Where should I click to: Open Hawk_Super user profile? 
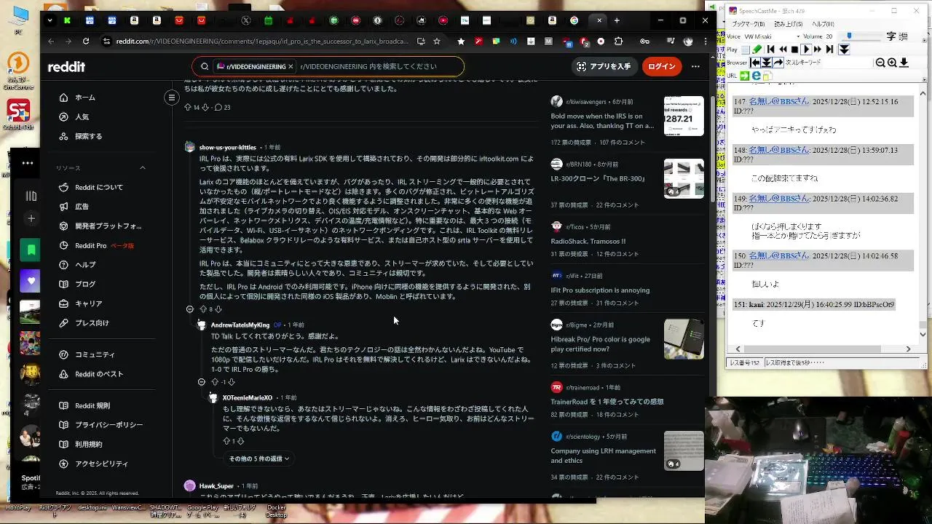click(216, 486)
